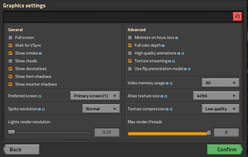Click the red reset settings icon

pos(237,16)
